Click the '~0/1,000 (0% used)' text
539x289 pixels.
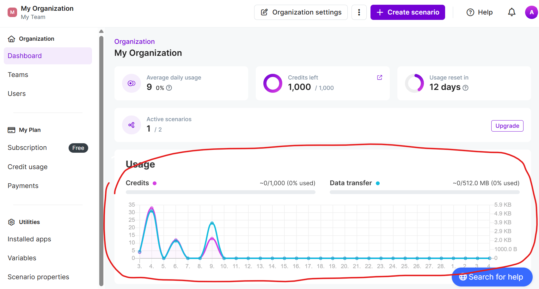(x=288, y=183)
